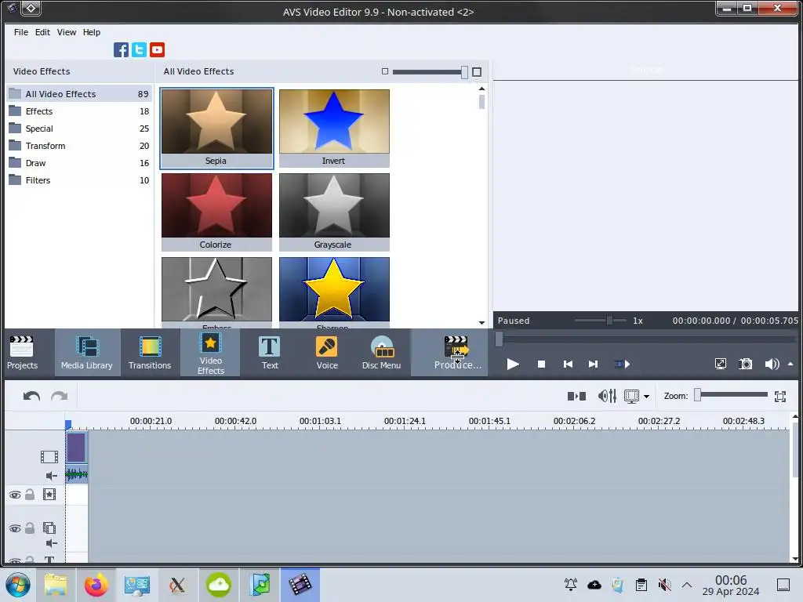Open the Projects section
The width and height of the screenshot is (803, 602).
(x=22, y=353)
